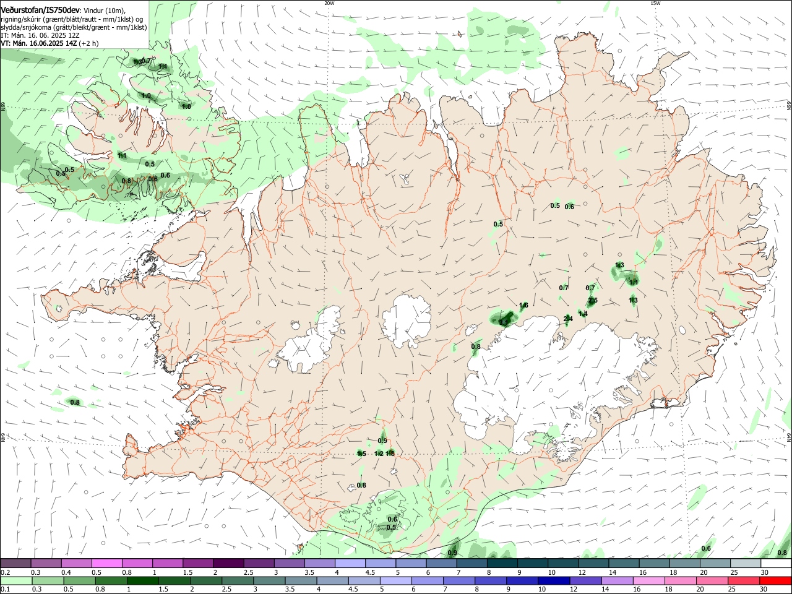Pick upper bar swatch between 6 and 7
792x594 pixels.
click(x=441, y=563)
